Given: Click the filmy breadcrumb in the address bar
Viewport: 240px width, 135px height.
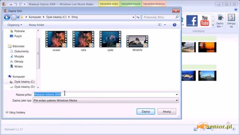Looking at the screenshot, I should (75, 17).
